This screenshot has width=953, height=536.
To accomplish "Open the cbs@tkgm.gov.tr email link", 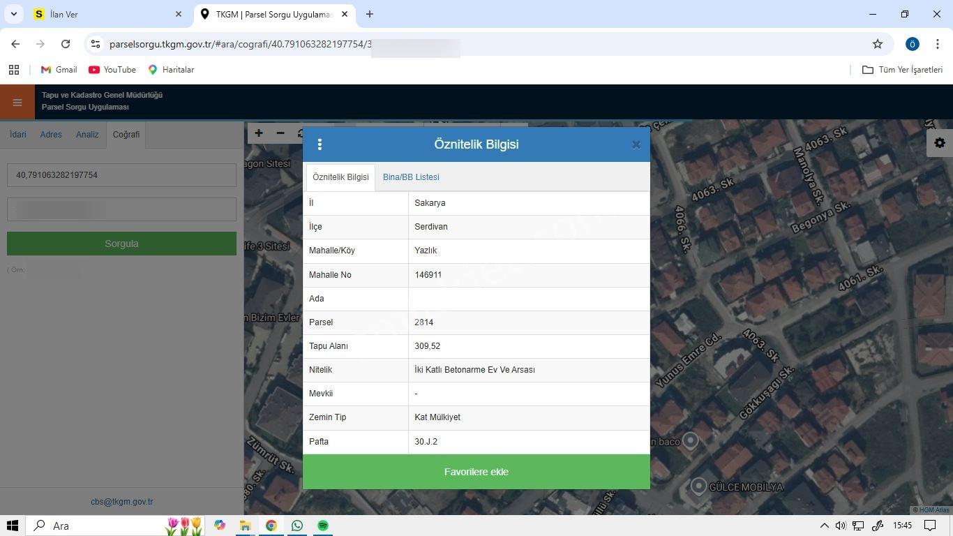I will [121, 501].
